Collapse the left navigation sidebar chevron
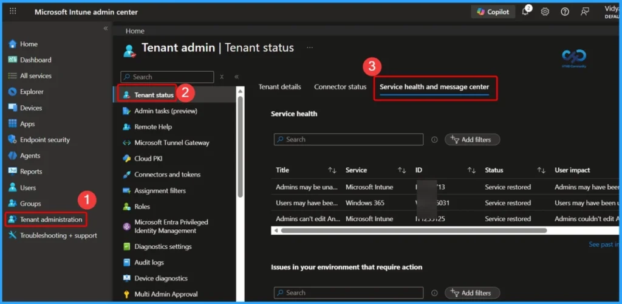The image size is (622, 304). 106,29
